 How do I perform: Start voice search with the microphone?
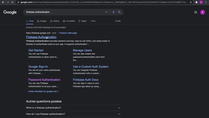114,12
